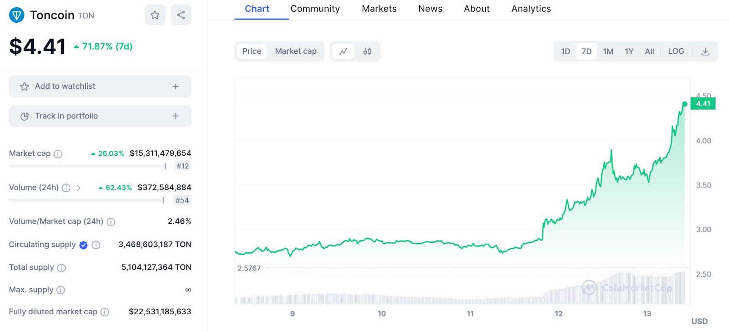Open the Total supply info icon
Image resolution: width=729 pixels, height=332 pixels.
(x=62, y=268)
